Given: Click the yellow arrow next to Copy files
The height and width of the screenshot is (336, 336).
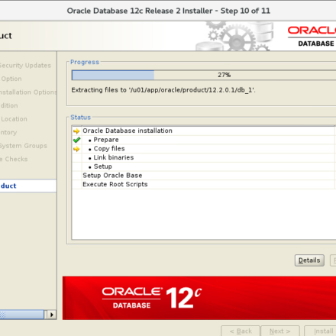Looking at the screenshot, I should point(76,149).
